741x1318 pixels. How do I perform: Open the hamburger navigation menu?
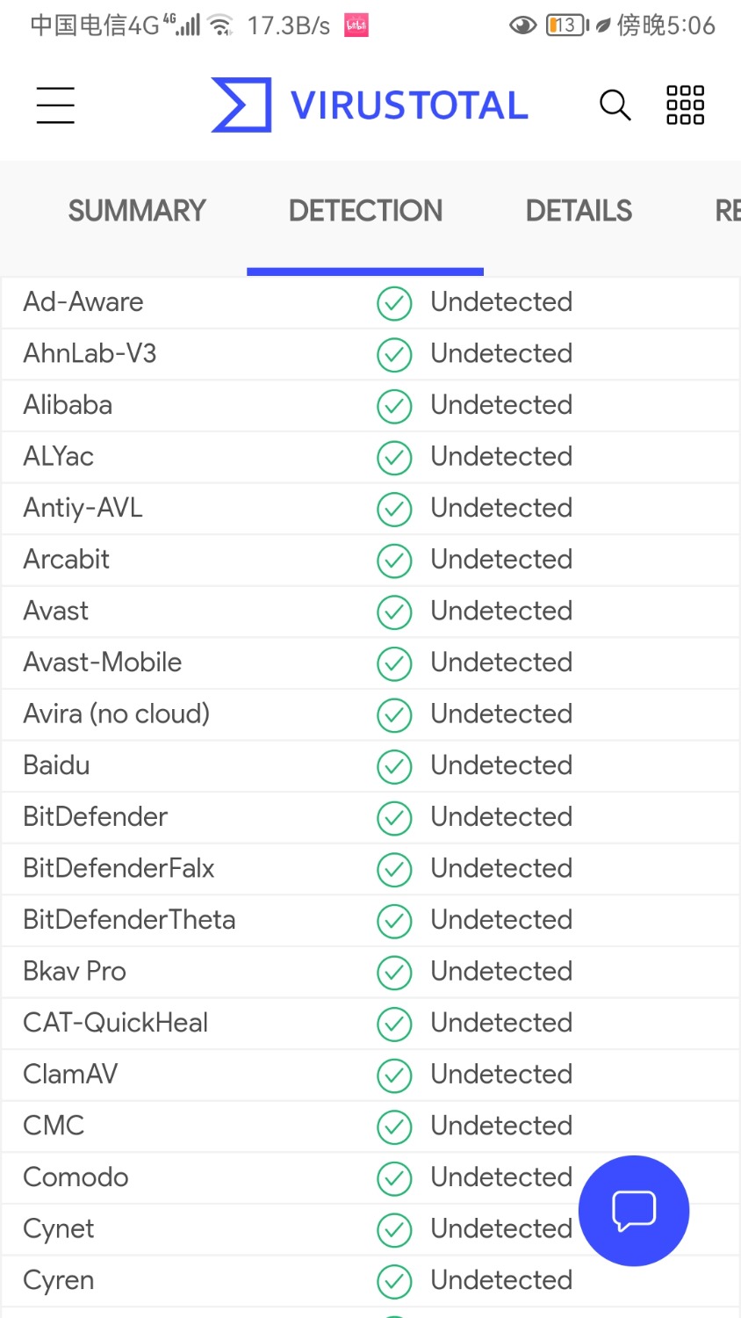[x=55, y=105]
